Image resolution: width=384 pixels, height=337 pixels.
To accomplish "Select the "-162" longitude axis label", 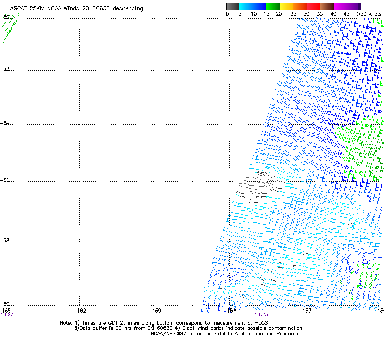I will (x=79, y=311).
